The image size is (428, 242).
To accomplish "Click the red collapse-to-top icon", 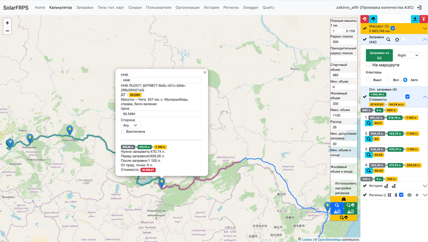I will tap(423, 19).
